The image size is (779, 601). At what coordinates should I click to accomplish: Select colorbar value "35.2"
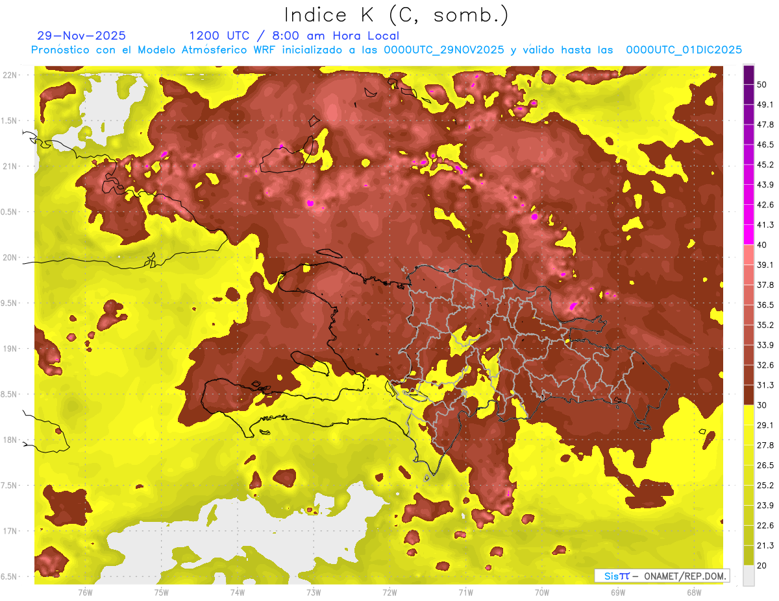(x=765, y=325)
